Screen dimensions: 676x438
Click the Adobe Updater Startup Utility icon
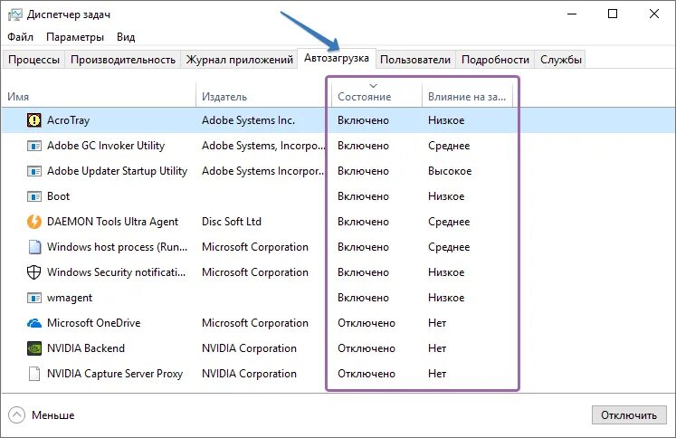pyautogui.click(x=34, y=171)
